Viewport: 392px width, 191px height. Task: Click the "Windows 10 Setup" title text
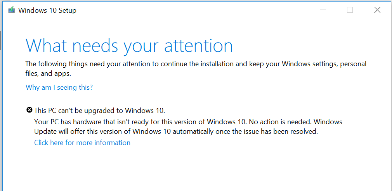tap(47, 10)
